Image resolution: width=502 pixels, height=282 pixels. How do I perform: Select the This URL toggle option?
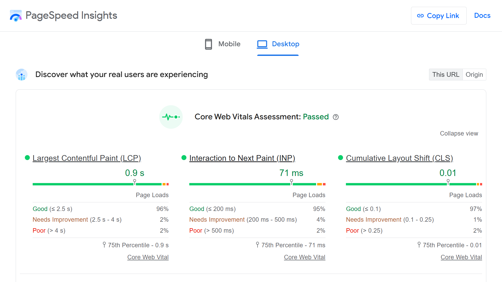pyautogui.click(x=446, y=75)
